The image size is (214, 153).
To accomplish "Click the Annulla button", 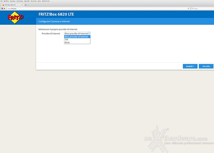I will click(206, 66).
